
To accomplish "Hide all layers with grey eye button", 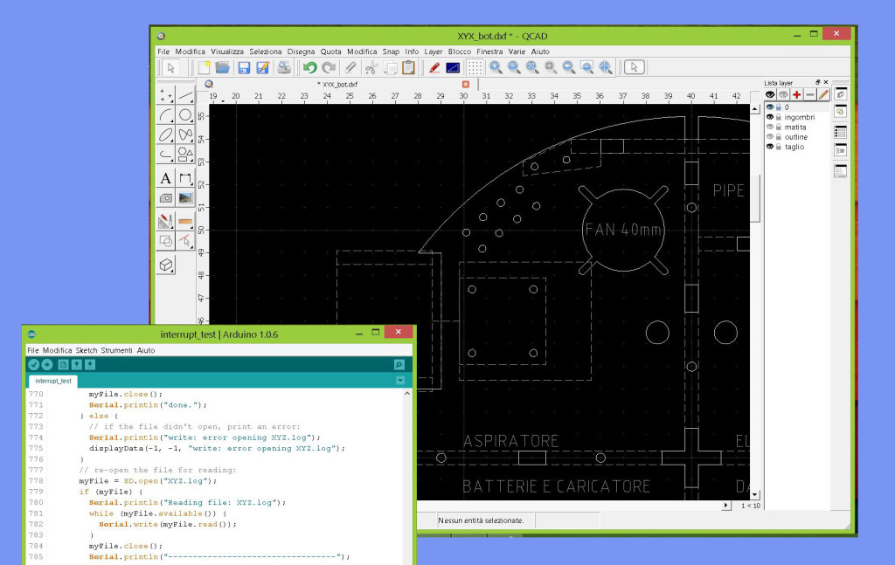I will [x=783, y=94].
